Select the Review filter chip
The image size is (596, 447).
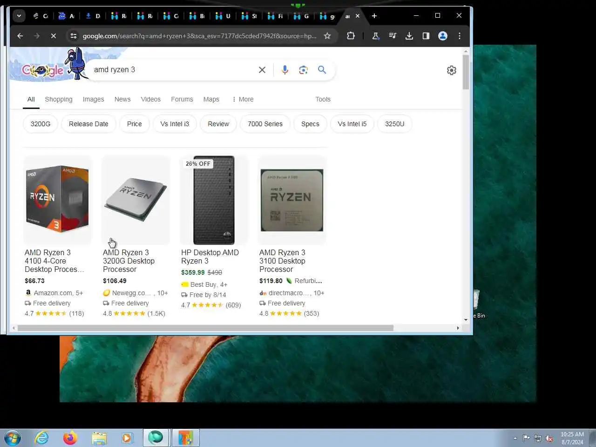pyautogui.click(x=218, y=124)
